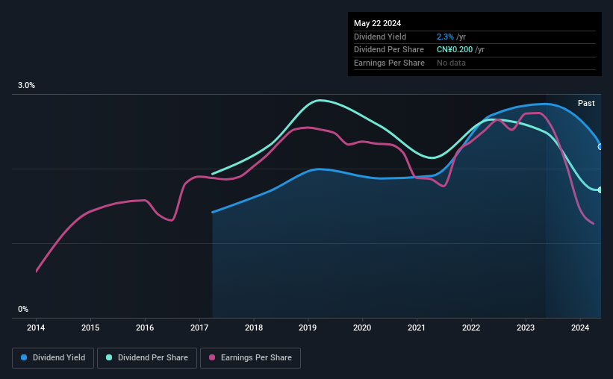613x379 pixels.
Task: Click the Past label in the chart
Action: (586, 103)
